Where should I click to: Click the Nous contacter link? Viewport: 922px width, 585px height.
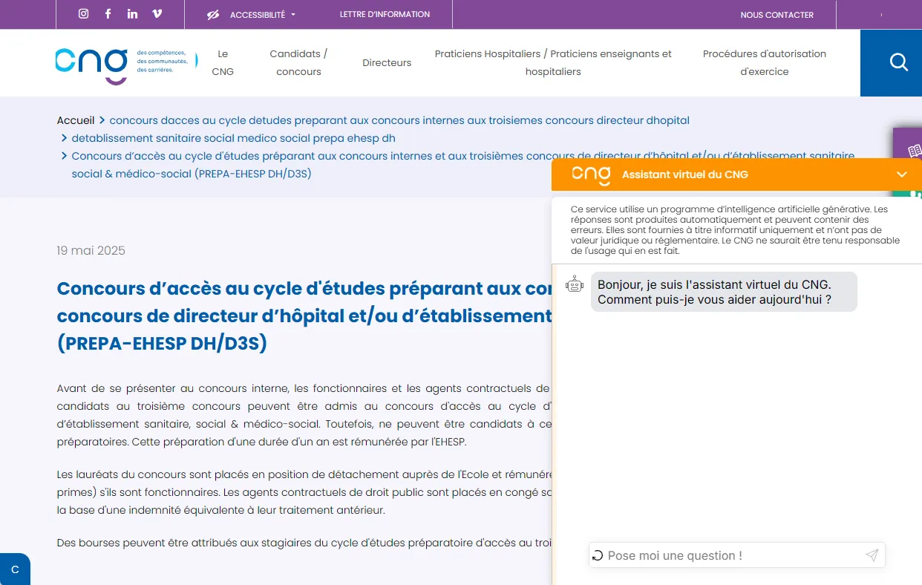(x=776, y=15)
